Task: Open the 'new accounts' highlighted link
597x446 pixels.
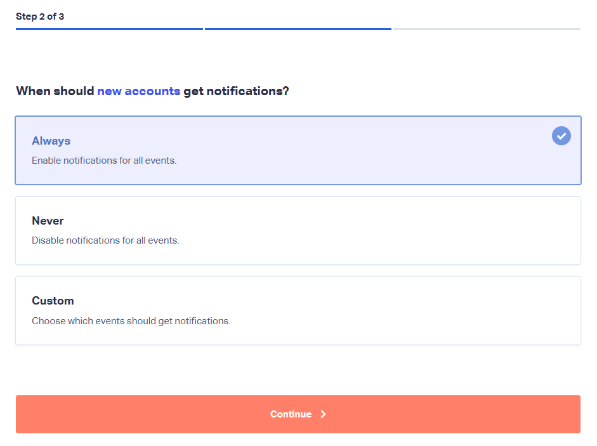Action: click(138, 91)
